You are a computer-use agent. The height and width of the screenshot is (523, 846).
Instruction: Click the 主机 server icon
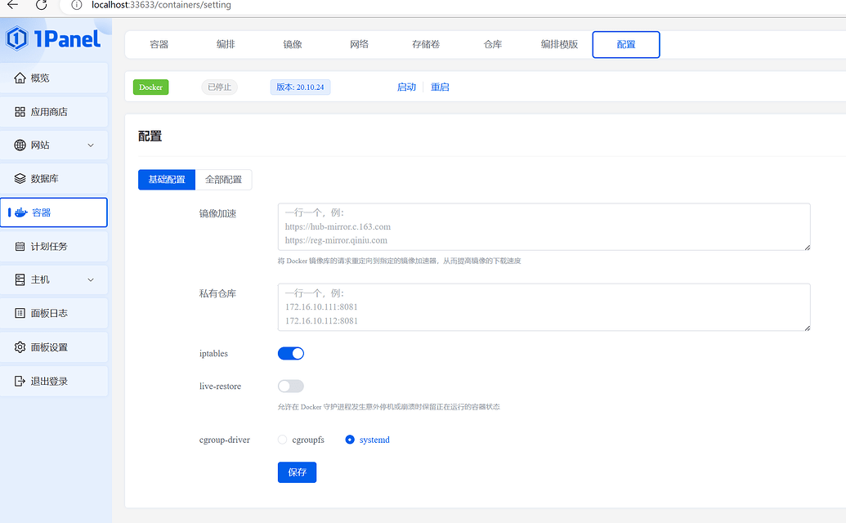pyautogui.click(x=20, y=279)
